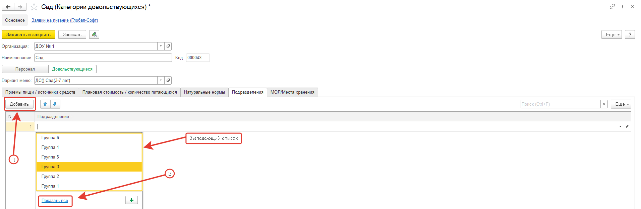Click green plus to create new item
This screenshot has height=209, width=641.
[131, 200]
